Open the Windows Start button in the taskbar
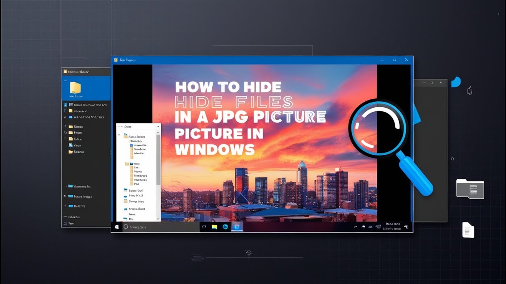The width and height of the screenshot is (506, 284). point(117,227)
